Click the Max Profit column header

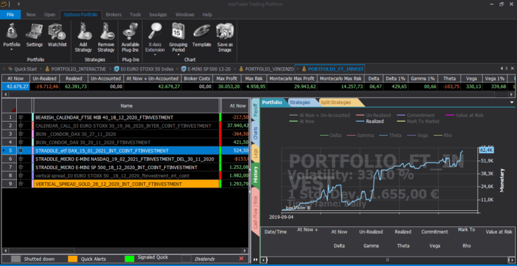[x=226, y=79]
